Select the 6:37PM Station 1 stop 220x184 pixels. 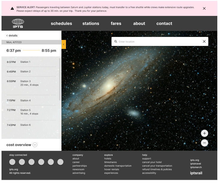31,62
